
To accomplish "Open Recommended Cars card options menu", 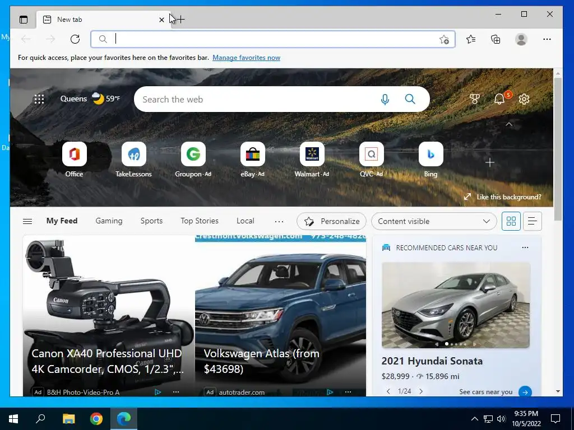I will (525, 247).
